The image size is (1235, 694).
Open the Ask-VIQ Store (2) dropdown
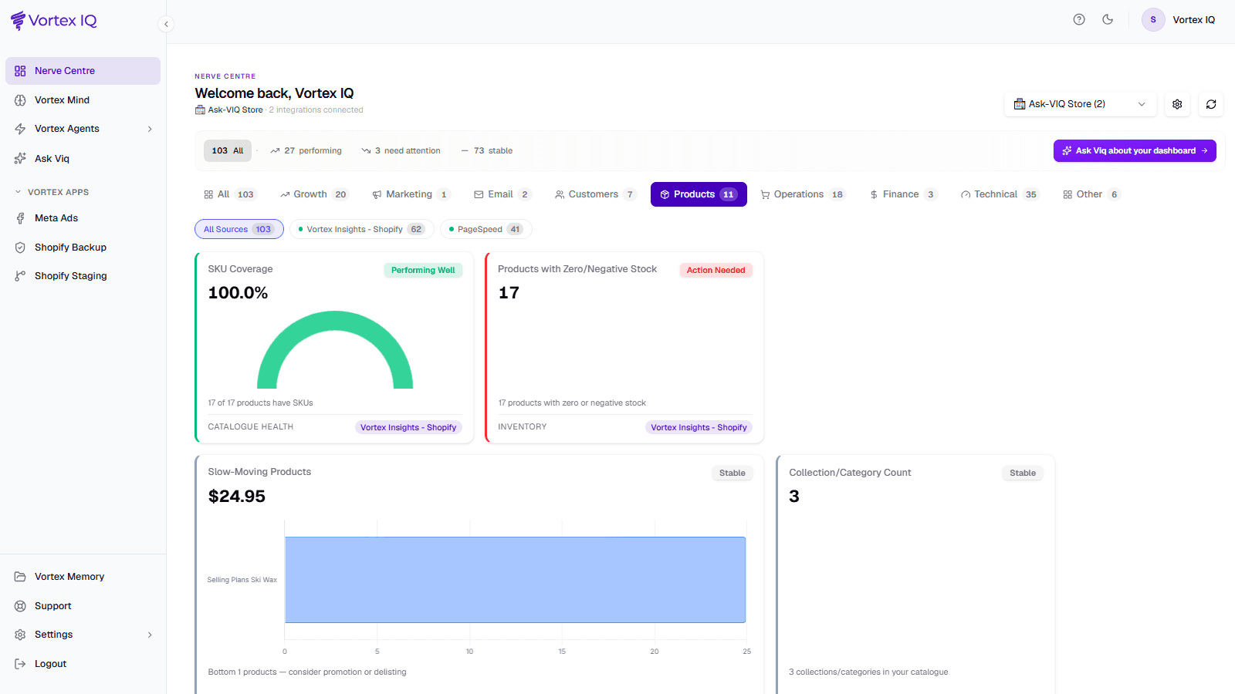pos(1080,104)
